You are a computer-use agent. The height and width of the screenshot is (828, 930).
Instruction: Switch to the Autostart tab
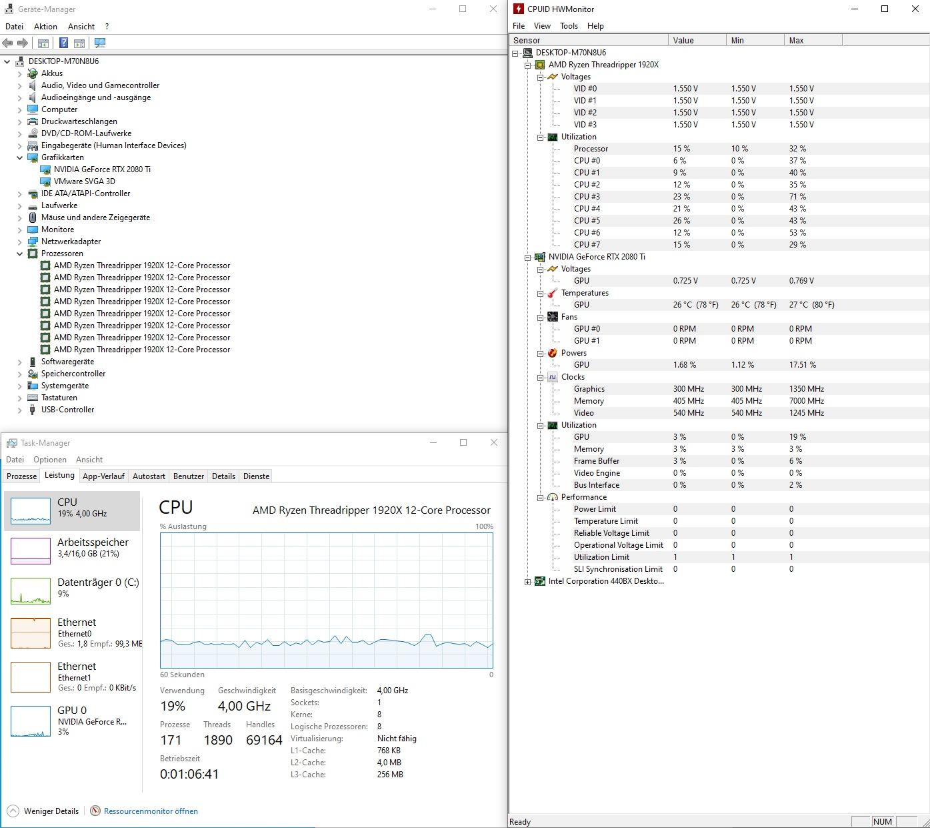click(149, 476)
